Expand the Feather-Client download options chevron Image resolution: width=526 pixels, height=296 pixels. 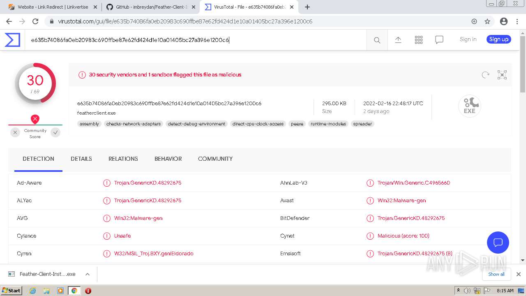[x=88, y=274]
